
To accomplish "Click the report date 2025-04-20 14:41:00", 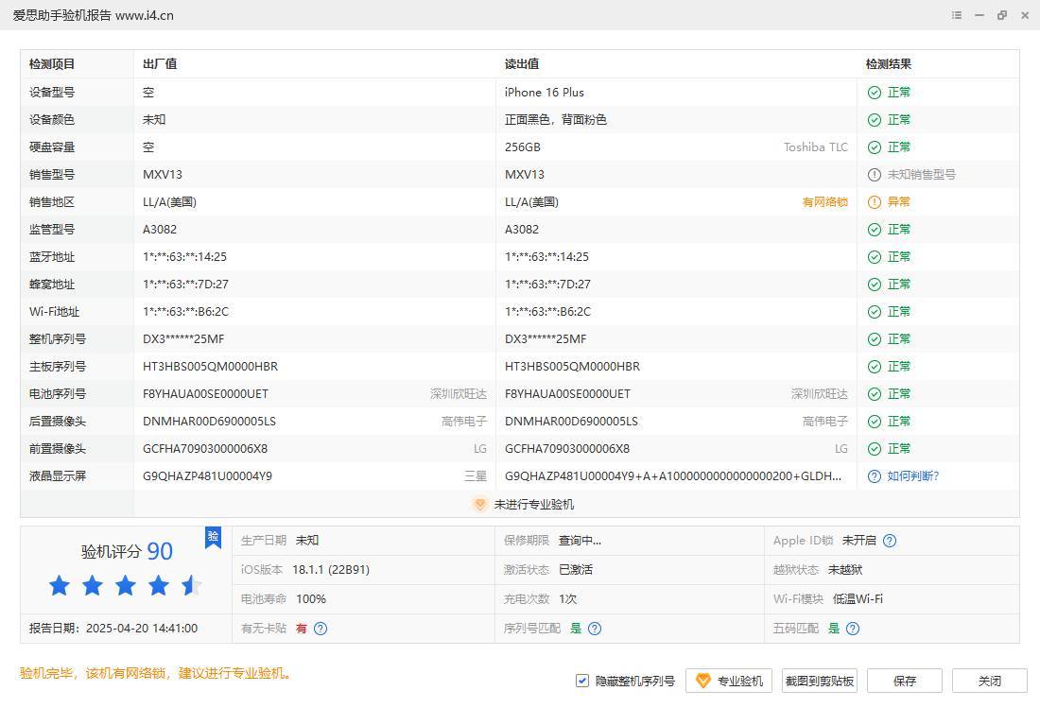I will [142, 629].
